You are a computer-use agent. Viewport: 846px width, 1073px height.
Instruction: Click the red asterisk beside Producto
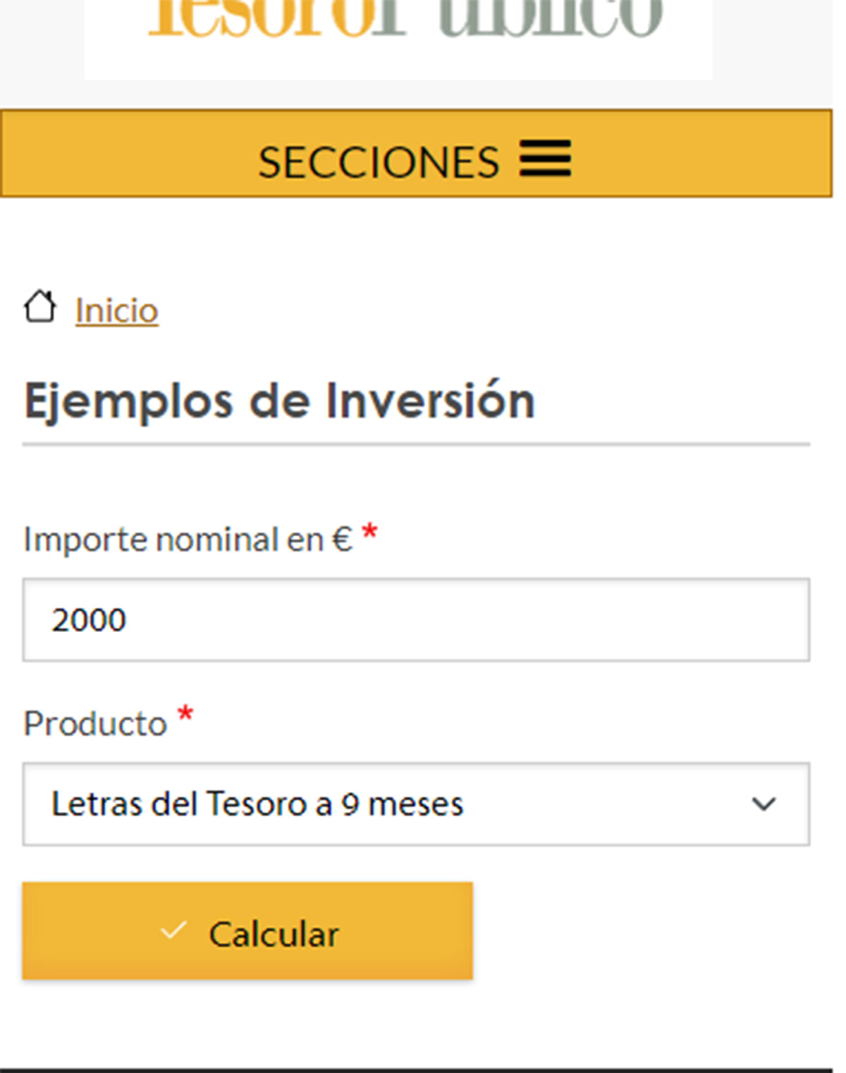tap(185, 715)
